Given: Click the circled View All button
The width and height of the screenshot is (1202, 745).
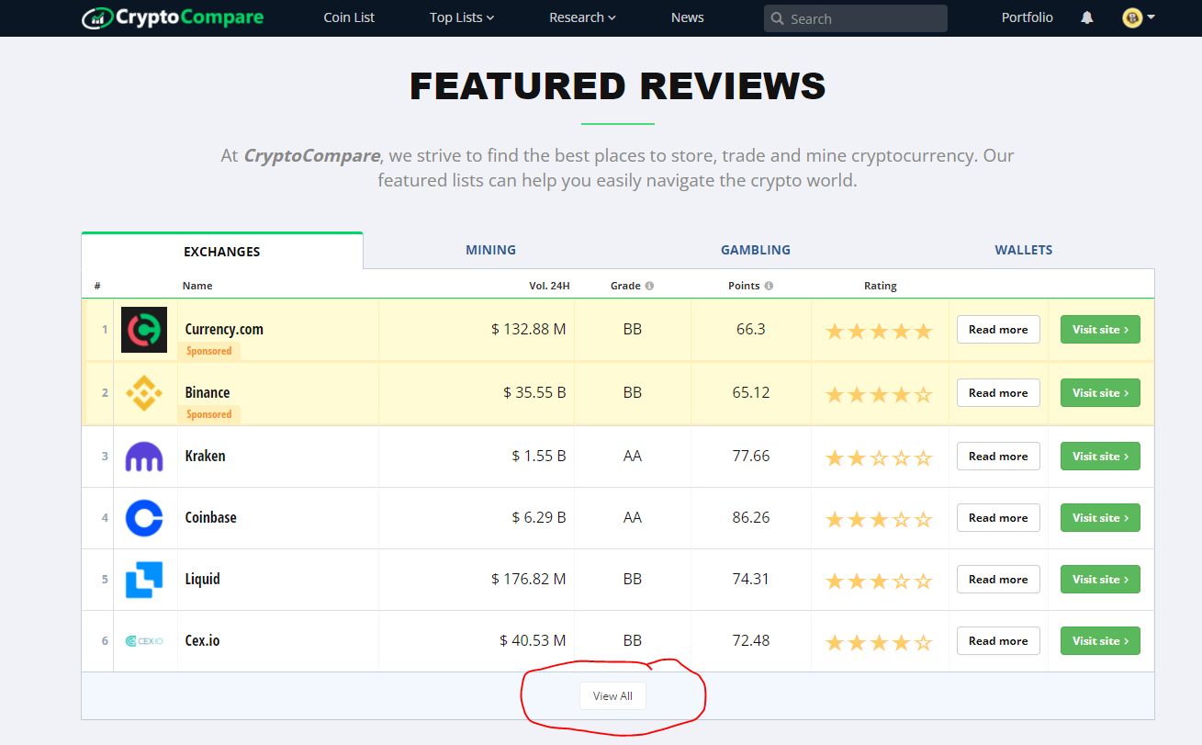Looking at the screenshot, I should [x=612, y=695].
